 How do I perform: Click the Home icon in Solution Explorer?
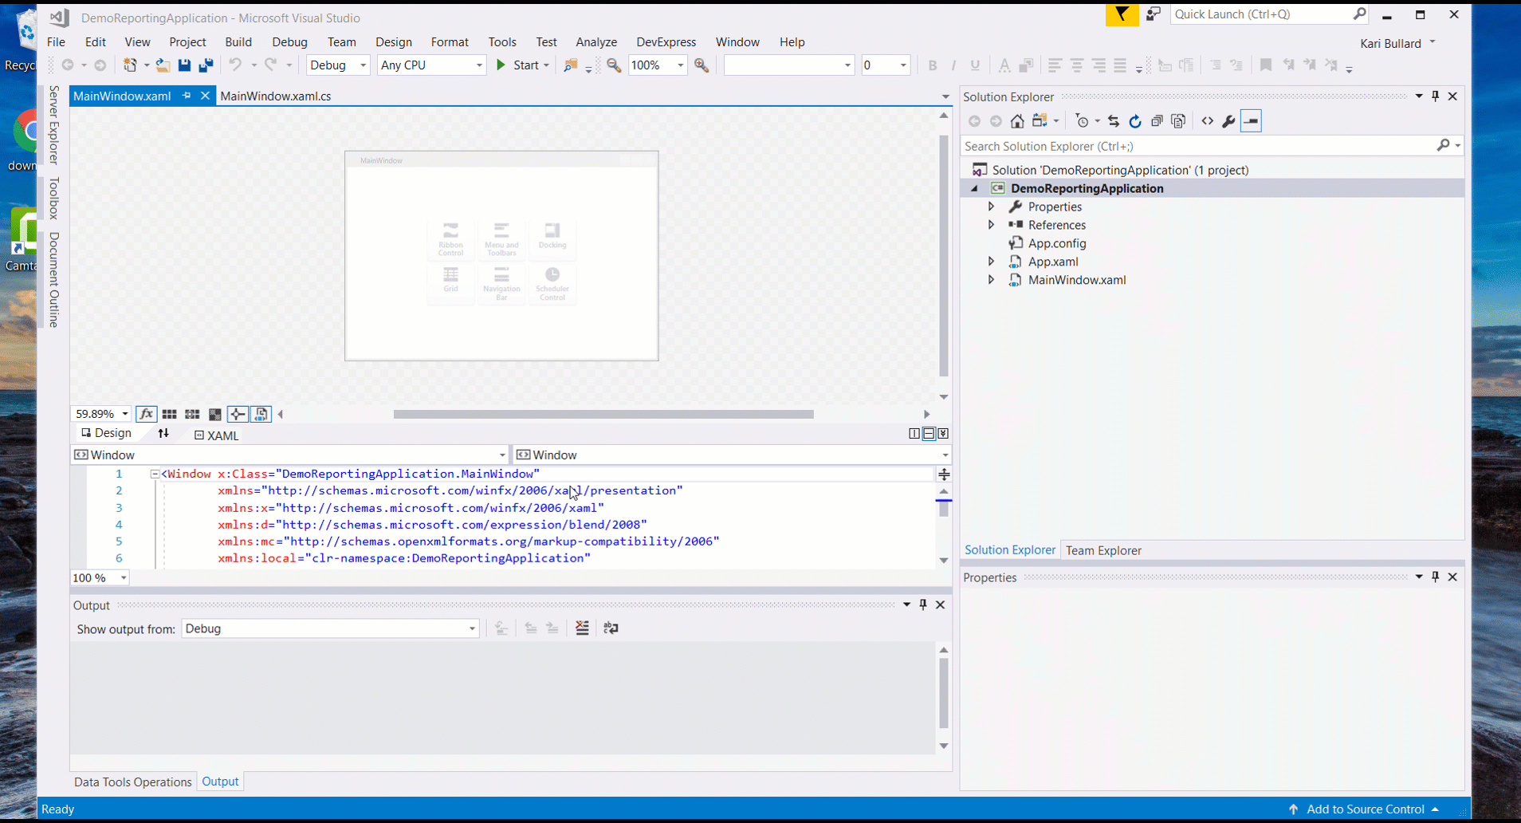[x=1017, y=121]
